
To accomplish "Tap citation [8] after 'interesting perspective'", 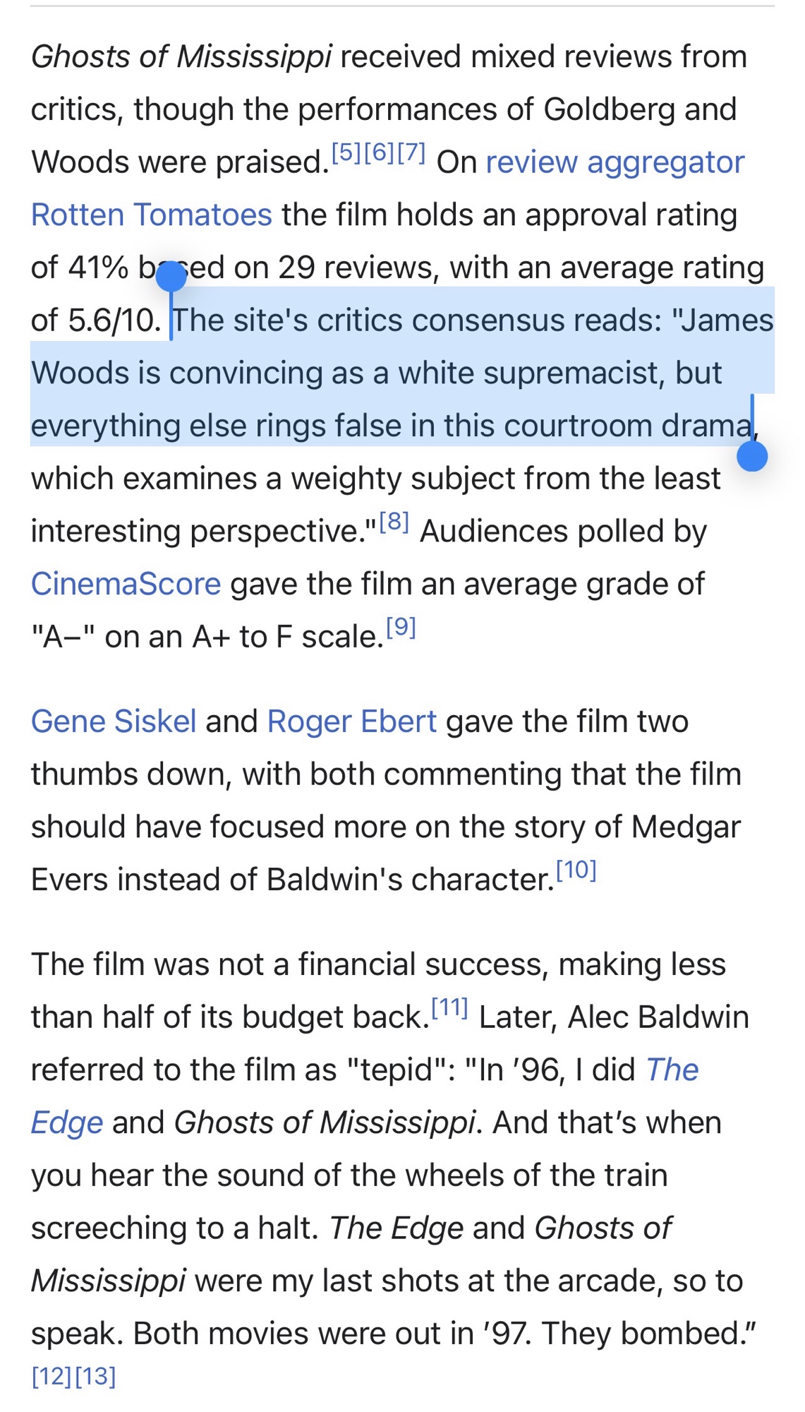I will [394, 522].
